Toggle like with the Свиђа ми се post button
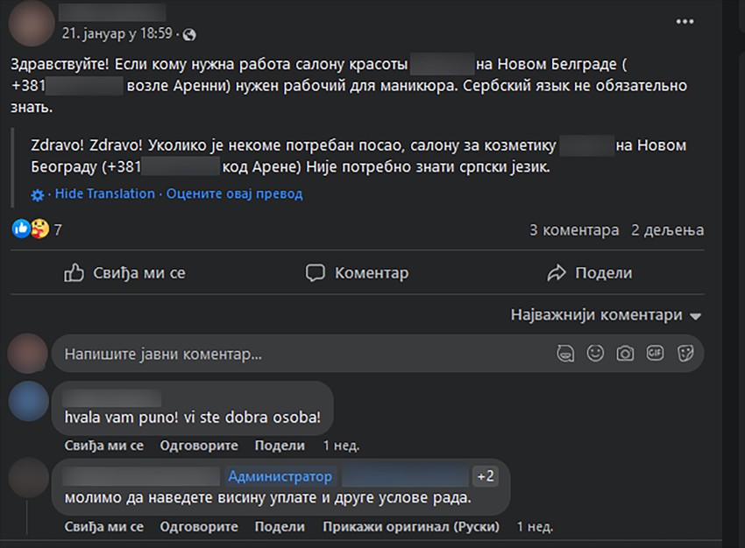745x548 pixels. point(125,273)
